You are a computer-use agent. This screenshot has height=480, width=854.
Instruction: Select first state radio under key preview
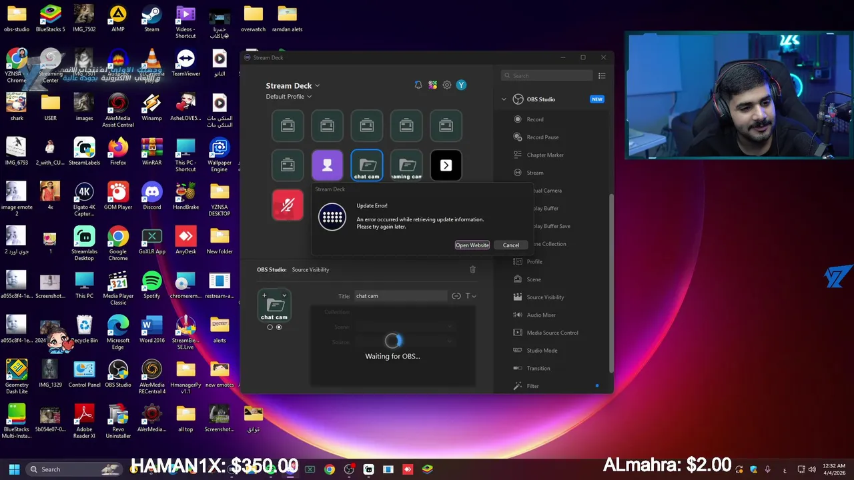270,327
